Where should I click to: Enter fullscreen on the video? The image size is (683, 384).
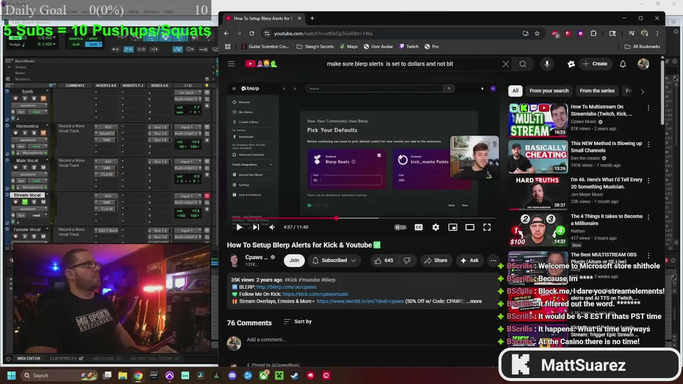coord(487,227)
